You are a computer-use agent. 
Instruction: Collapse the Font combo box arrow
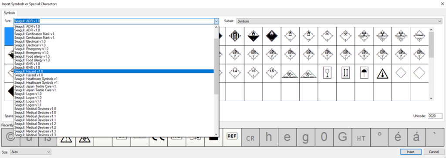coord(216,21)
